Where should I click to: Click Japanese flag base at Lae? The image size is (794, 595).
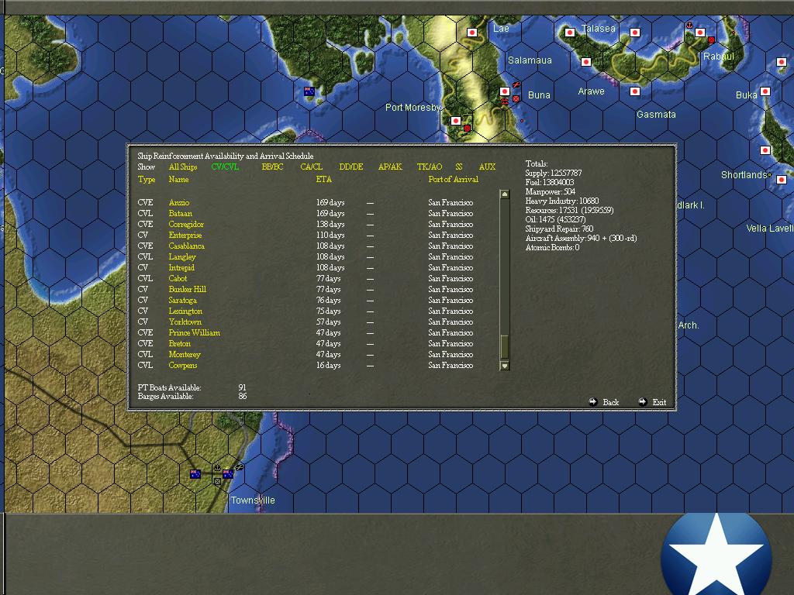[x=472, y=33]
